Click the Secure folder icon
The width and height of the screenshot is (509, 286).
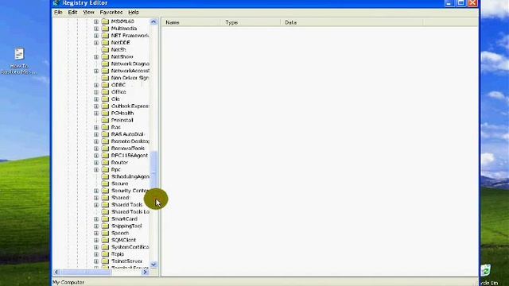pyautogui.click(x=105, y=184)
